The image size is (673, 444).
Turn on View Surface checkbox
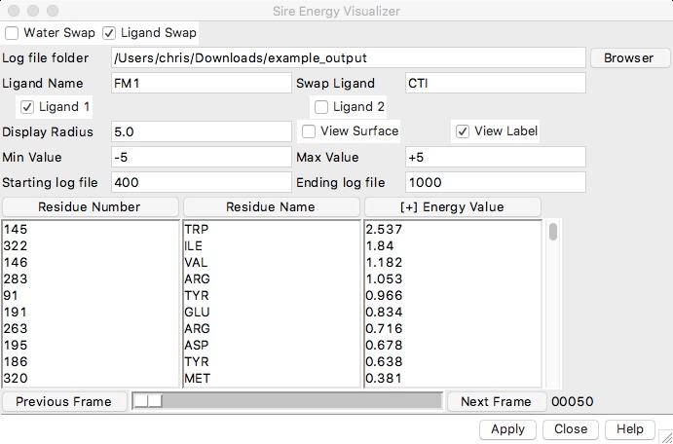309,131
